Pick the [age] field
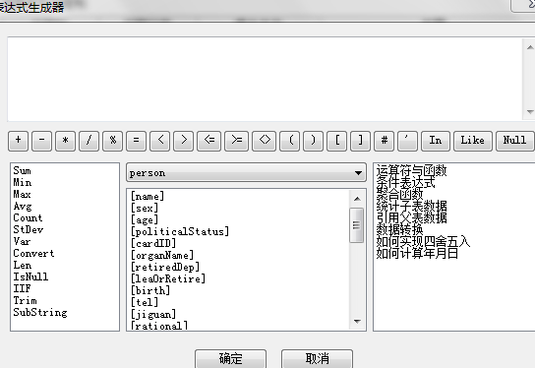This screenshot has height=368, width=535. (x=145, y=219)
